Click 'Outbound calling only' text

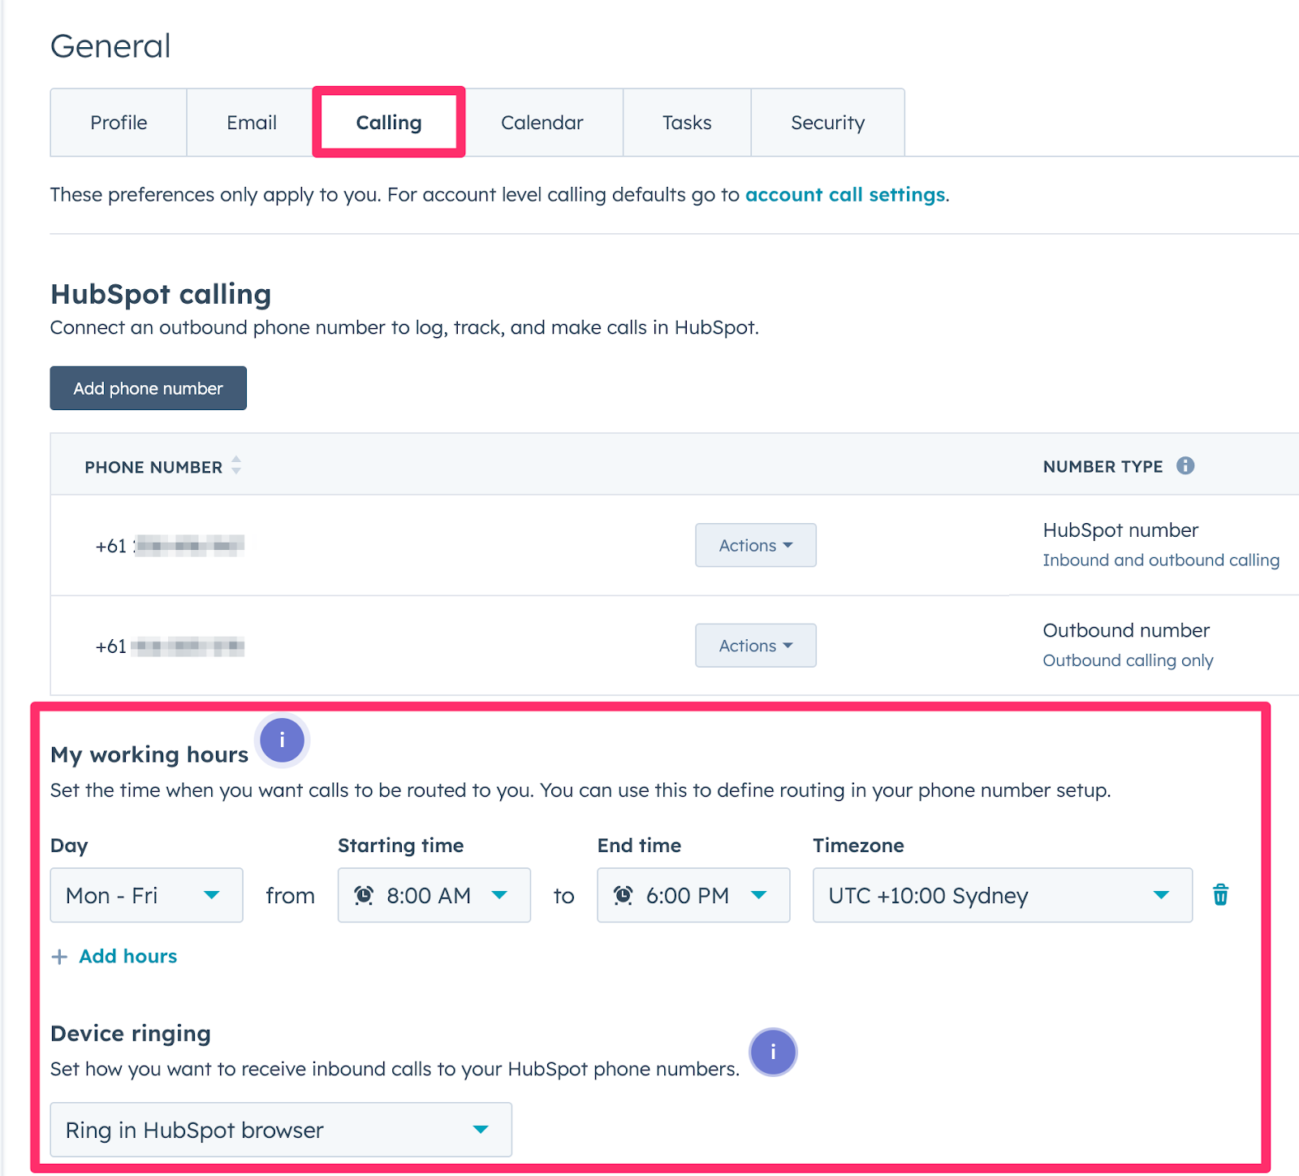1128,660
